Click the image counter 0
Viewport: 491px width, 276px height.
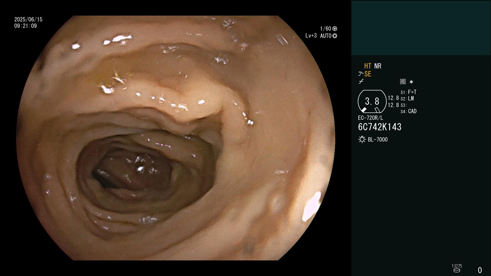pyautogui.click(x=480, y=270)
